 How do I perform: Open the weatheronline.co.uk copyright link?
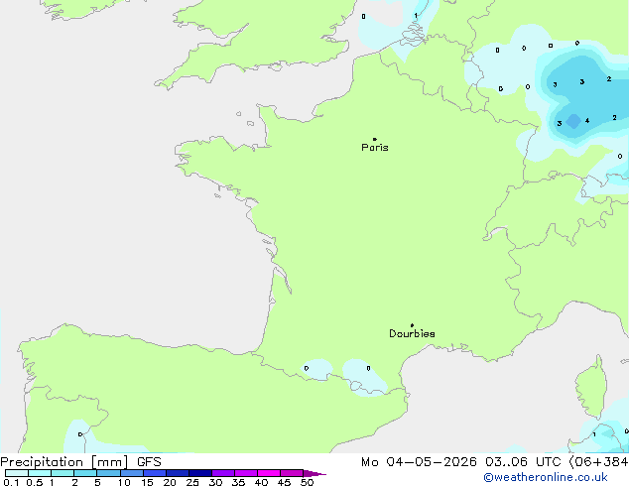click(x=546, y=477)
